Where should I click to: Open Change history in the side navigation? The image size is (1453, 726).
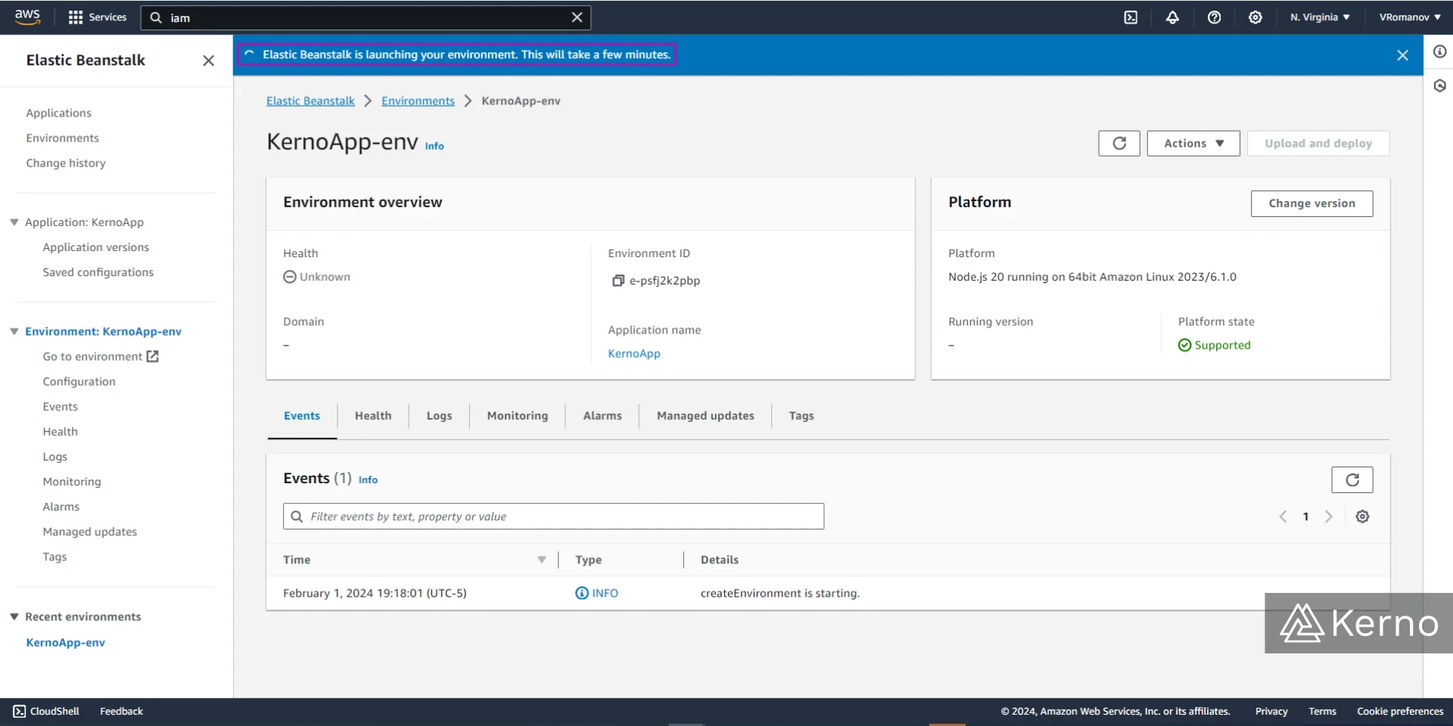pyautogui.click(x=66, y=163)
